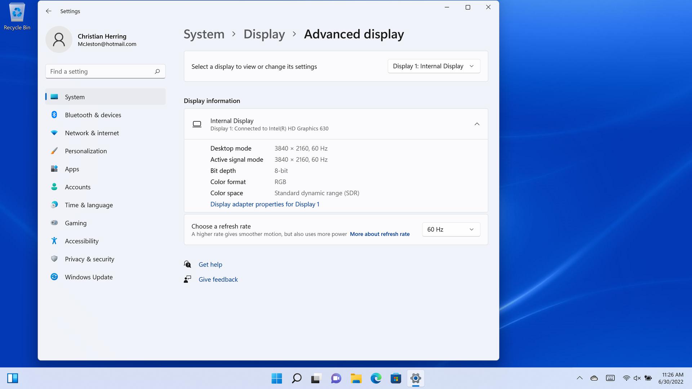Launch Microsoft Edge from the taskbar
Image resolution: width=692 pixels, height=389 pixels.
point(376,378)
